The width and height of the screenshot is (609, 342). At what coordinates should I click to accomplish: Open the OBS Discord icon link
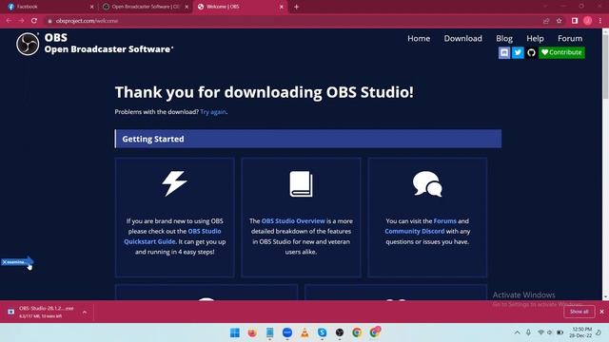click(x=504, y=52)
